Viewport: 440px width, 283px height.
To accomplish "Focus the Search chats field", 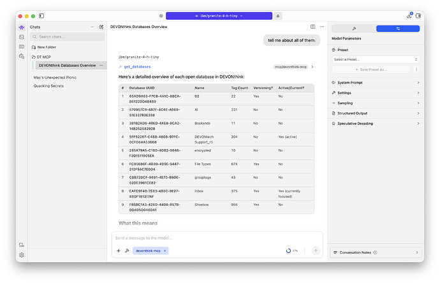I will click(68, 37).
